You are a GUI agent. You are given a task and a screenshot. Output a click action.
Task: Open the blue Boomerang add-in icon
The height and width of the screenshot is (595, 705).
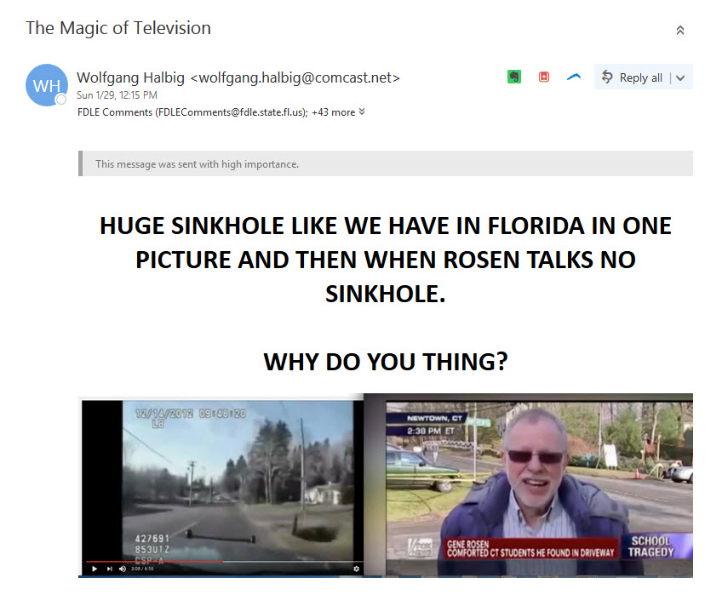(574, 77)
